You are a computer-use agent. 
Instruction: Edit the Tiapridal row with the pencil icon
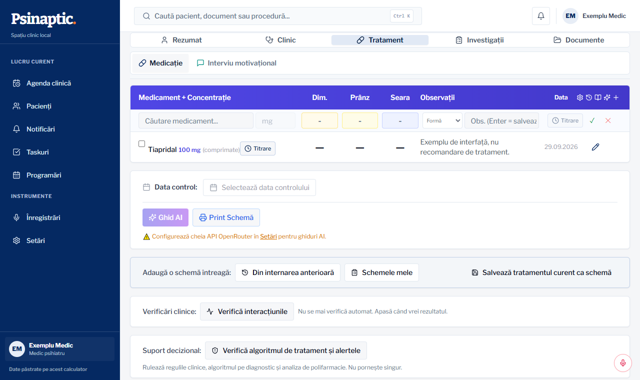click(595, 147)
